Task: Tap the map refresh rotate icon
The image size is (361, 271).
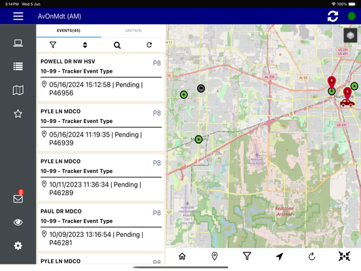Action: (x=312, y=256)
